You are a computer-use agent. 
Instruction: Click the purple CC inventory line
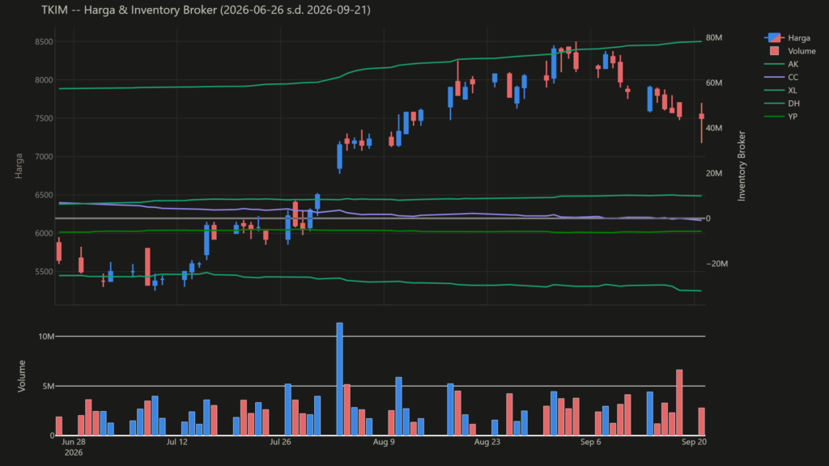coord(380,214)
